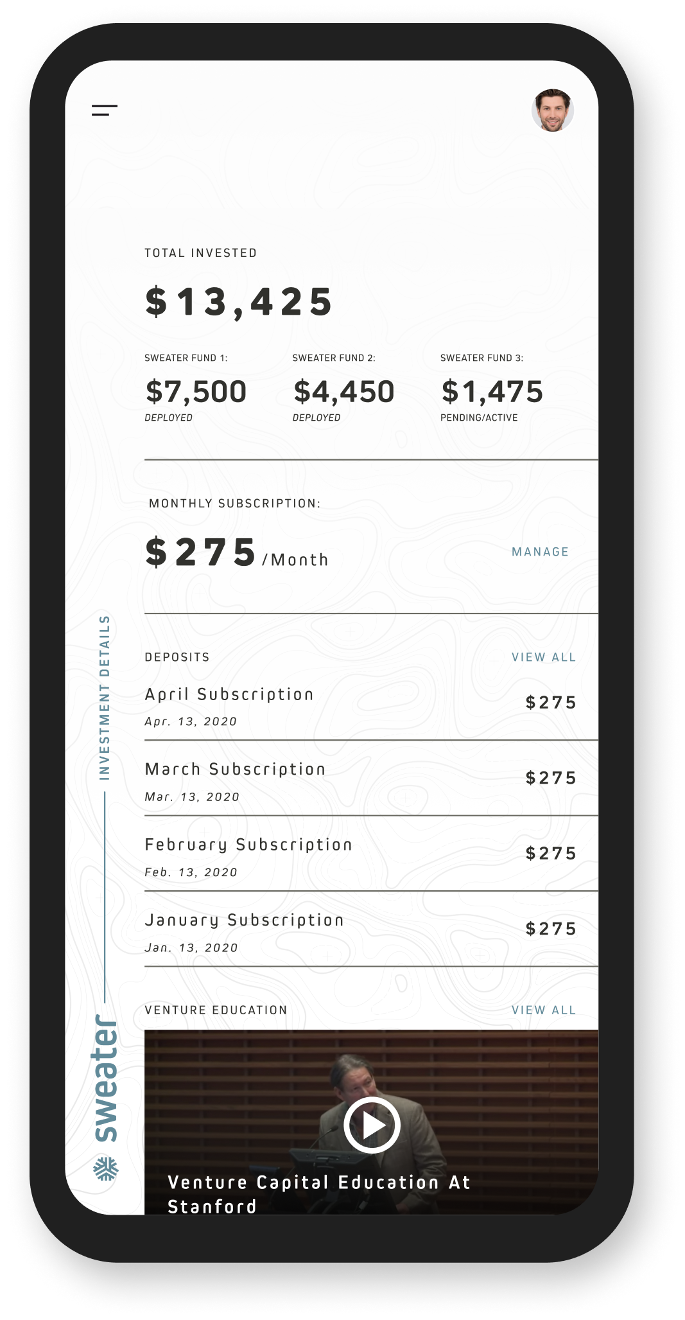Manage the monthly subscription
Image resolution: width=685 pixels, height=1320 pixels.
540,552
